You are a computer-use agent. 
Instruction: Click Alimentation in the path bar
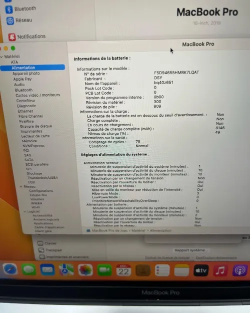tap(160, 230)
